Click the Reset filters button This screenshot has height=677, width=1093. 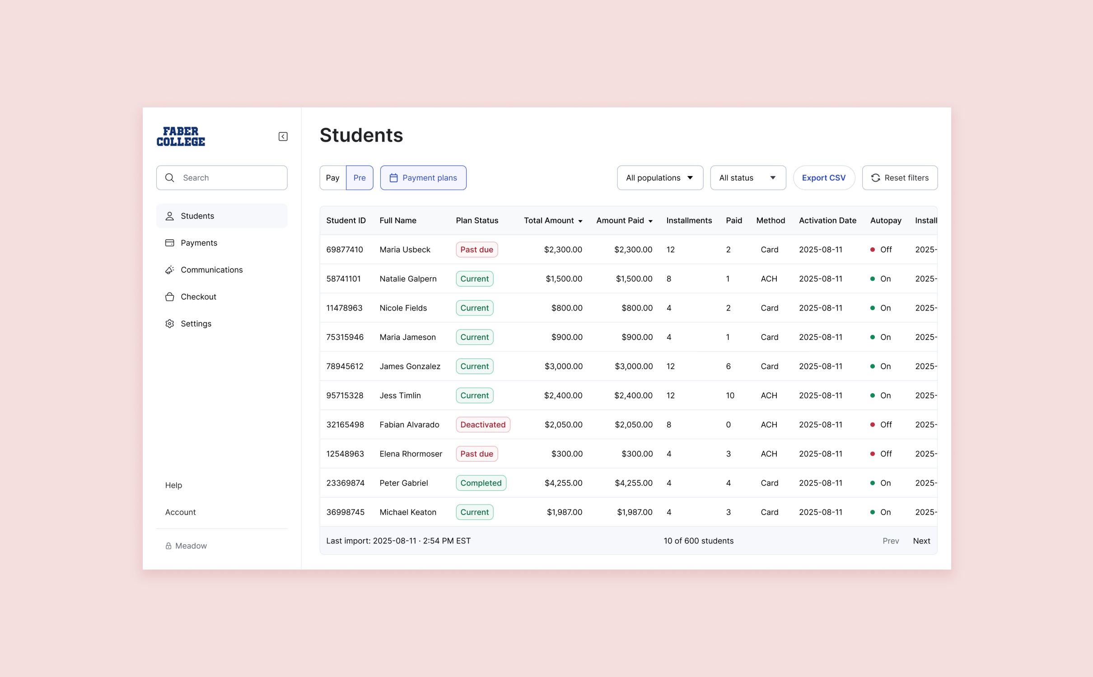[900, 178]
